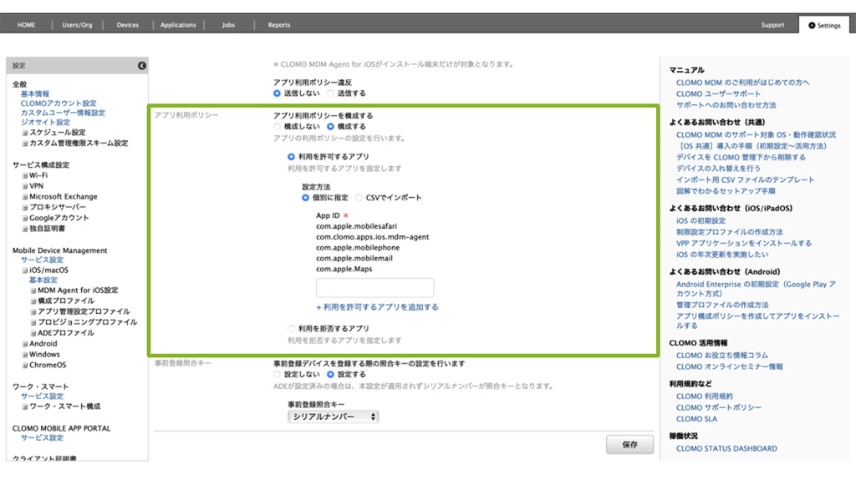Select the 利用を拒否するアプリ radio button
The image size is (856, 480).
click(292, 329)
